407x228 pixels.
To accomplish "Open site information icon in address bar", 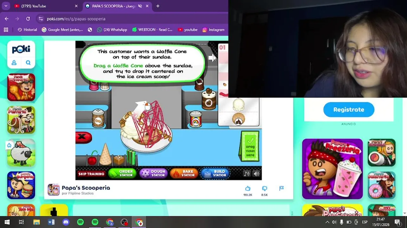I will coord(41,19).
